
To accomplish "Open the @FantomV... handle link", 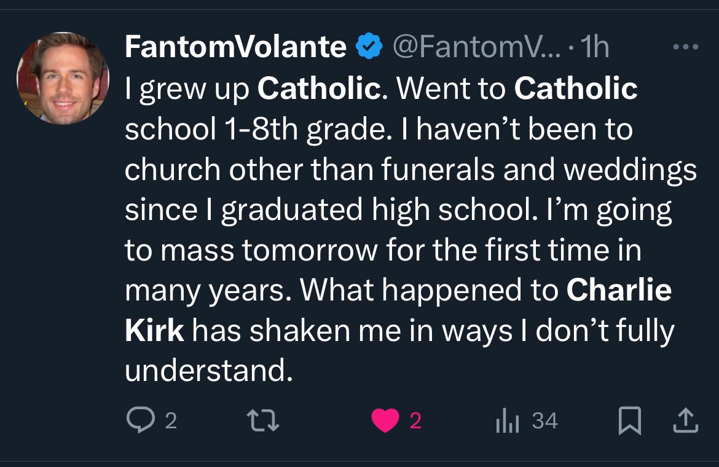I will [476, 47].
